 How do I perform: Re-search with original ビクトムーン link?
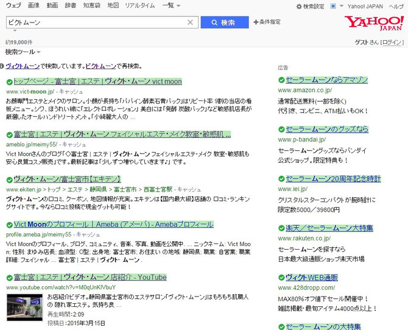[100, 66]
